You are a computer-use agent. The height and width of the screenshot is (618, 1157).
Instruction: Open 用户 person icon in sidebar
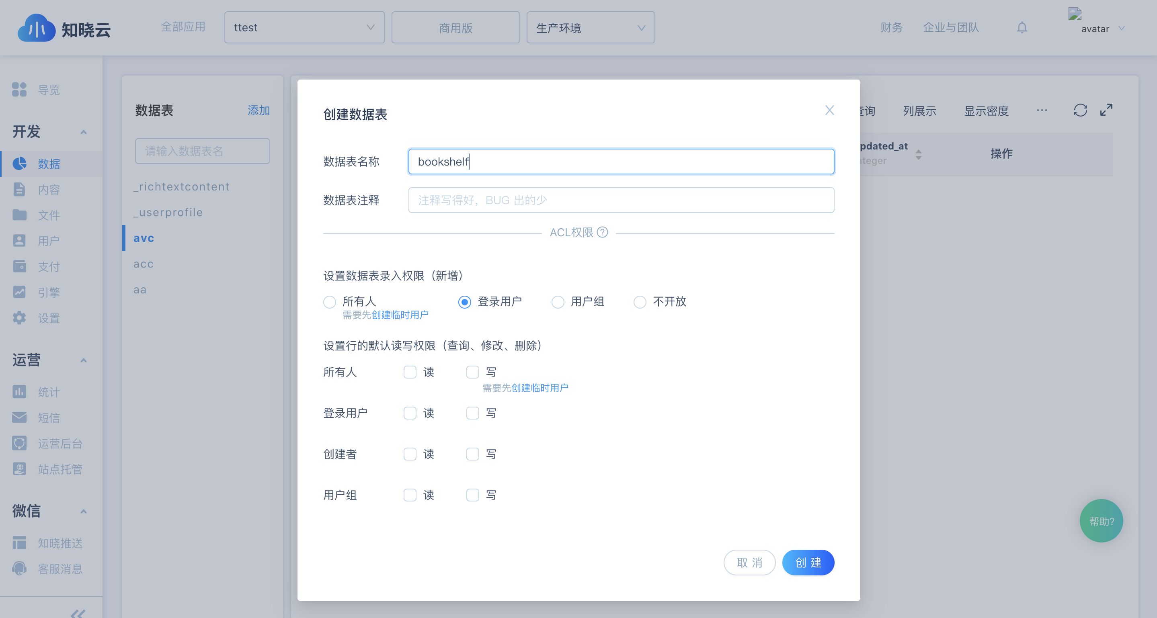[x=19, y=241]
